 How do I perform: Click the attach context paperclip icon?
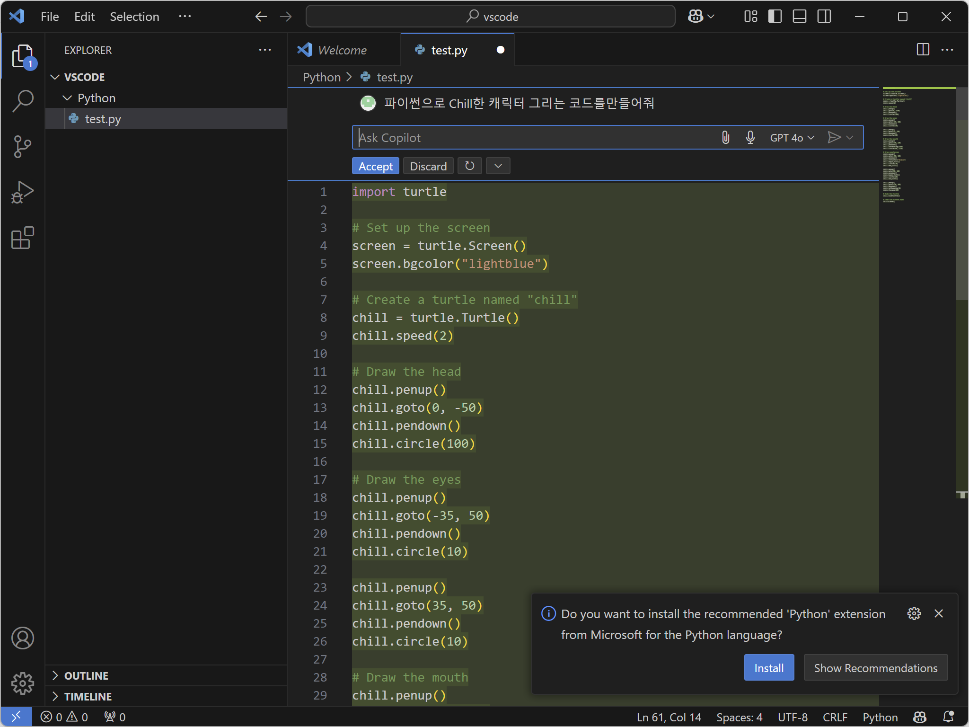coord(725,138)
